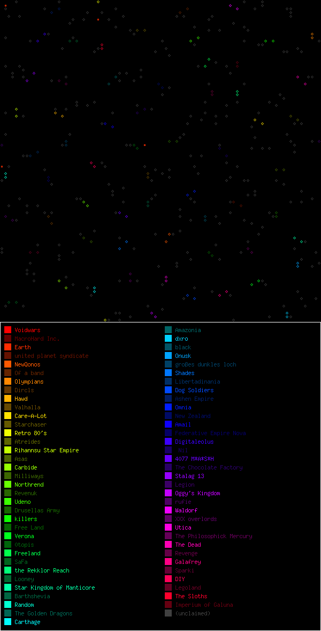Click the 'Looney' legend entry

(25, 579)
